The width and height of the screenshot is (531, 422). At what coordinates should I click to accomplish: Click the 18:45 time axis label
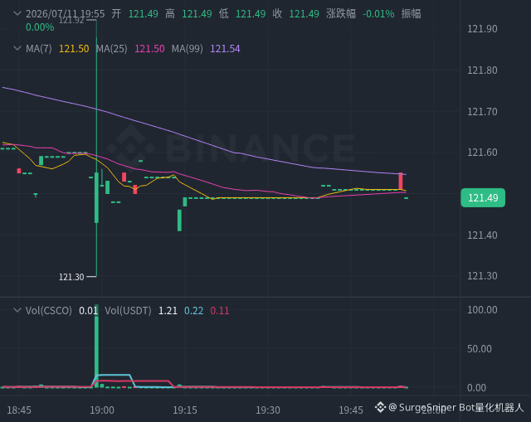pyautogui.click(x=19, y=410)
